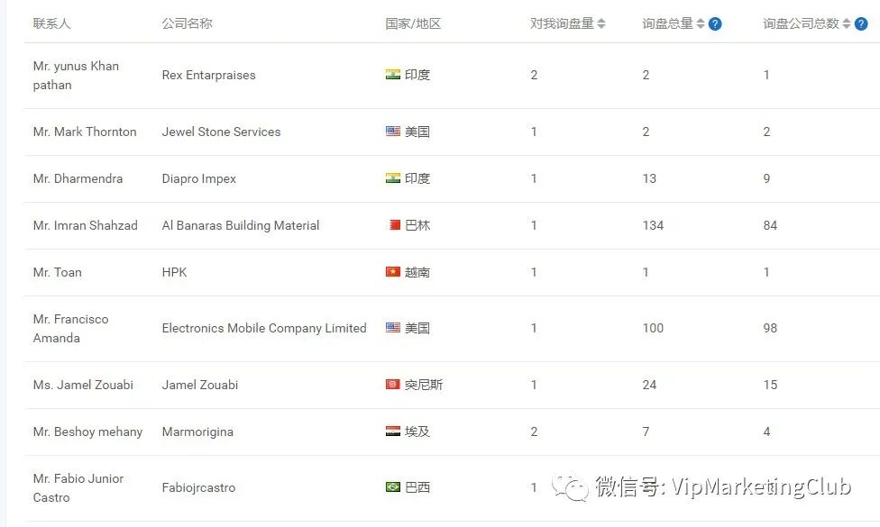Select contact Ms. Jamel Zouabi
The height and width of the screenshot is (527, 880).
83,385
